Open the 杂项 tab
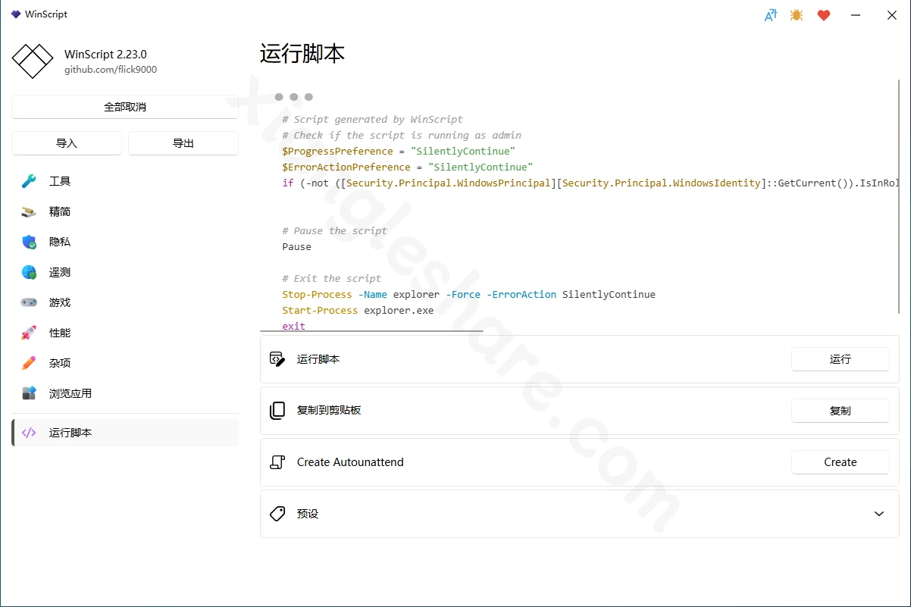This screenshot has width=911, height=607. 125,363
